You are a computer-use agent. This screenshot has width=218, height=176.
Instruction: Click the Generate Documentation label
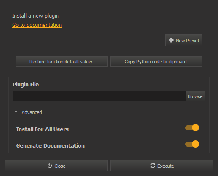(x=51, y=145)
